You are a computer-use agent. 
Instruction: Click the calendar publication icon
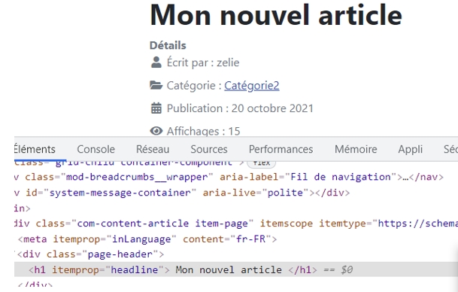[x=156, y=108]
